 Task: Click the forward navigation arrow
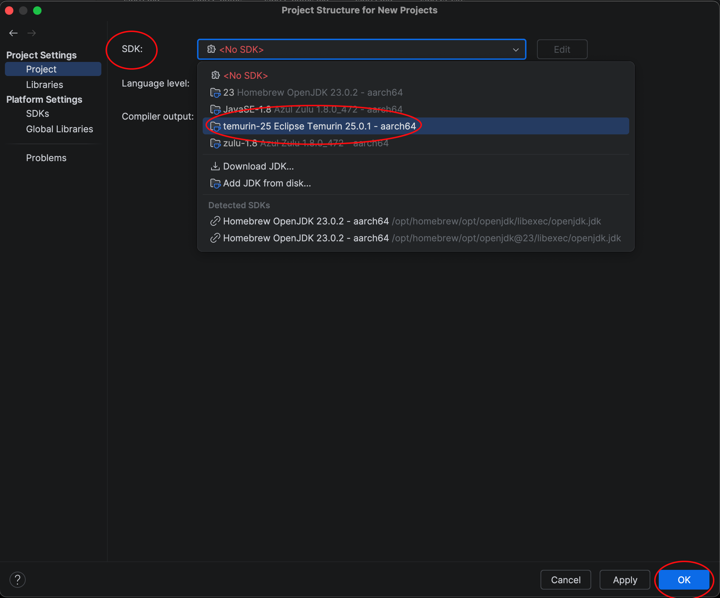[32, 33]
